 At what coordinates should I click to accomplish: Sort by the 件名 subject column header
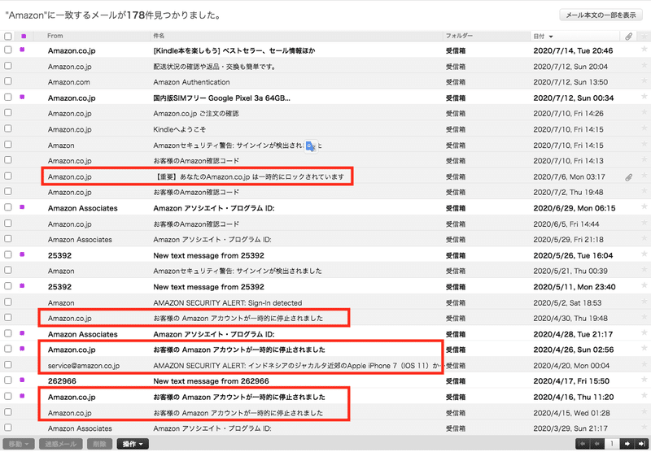point(159,36)
